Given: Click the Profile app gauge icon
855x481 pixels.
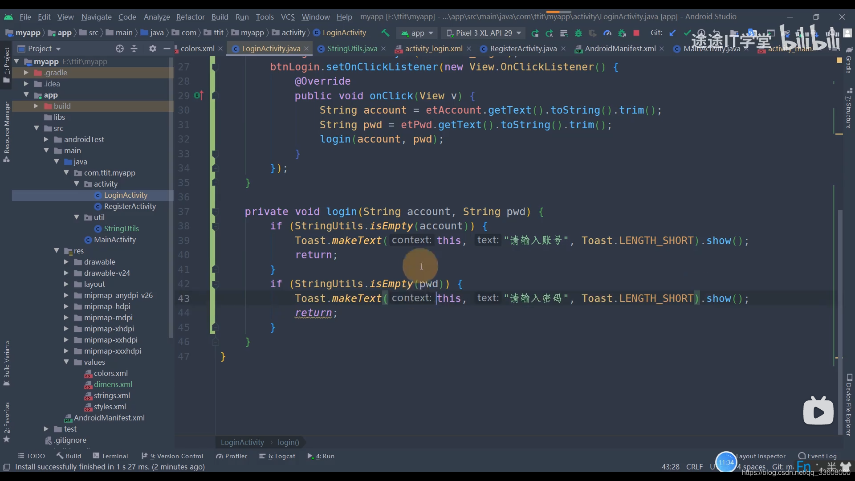Looking at the screenshot, I should pos(607,33).
